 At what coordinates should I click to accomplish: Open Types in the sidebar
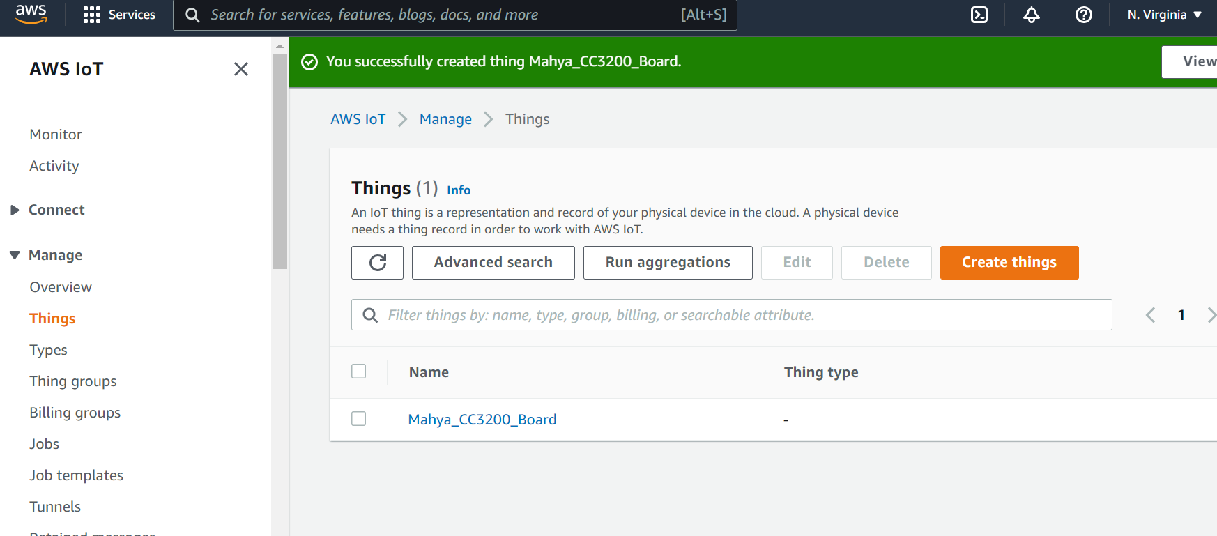click(x=48, y=350)
